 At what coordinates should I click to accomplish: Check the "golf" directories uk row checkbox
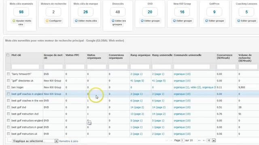click(x=8, y=81)
